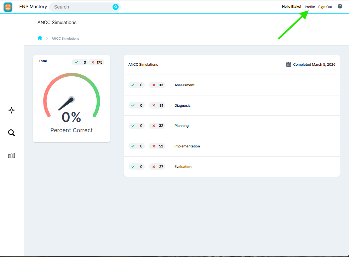Select the Implementation category row
This screenshot has width=349, height=257.
tap(187, 146)
